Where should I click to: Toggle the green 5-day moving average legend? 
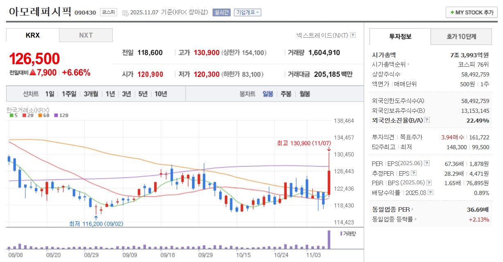point(12,115)
